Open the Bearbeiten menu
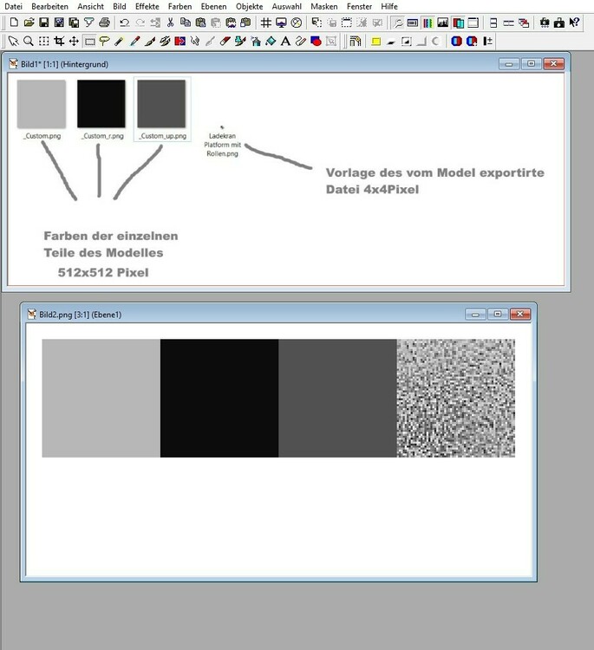594x650 pixels. coord(49,7)
